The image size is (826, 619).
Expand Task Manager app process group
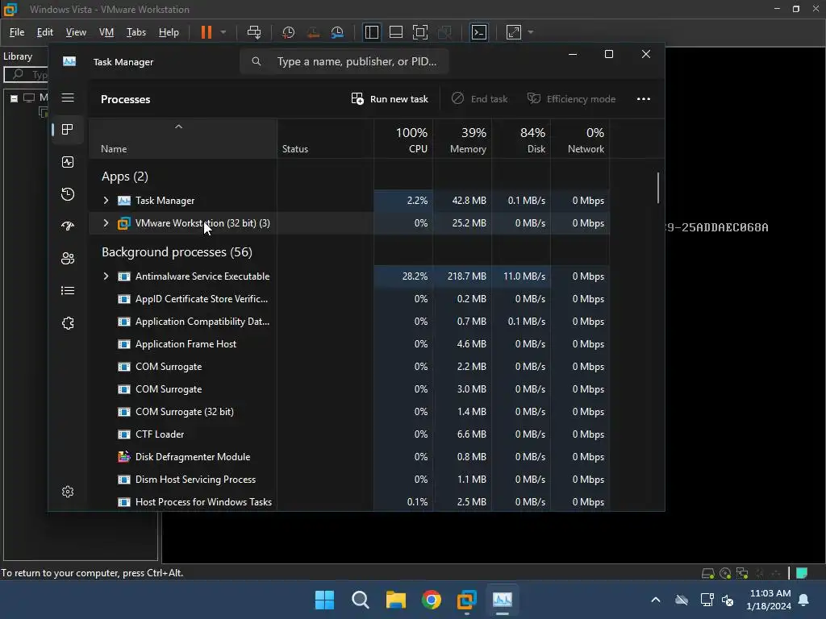click(x=106, y=201)
